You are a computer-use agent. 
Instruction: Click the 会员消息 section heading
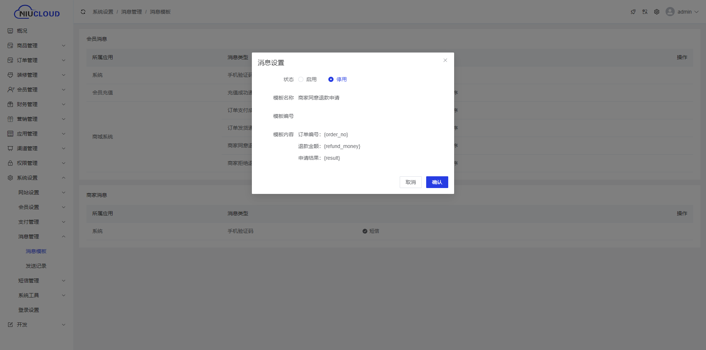(x=97, y=39)
